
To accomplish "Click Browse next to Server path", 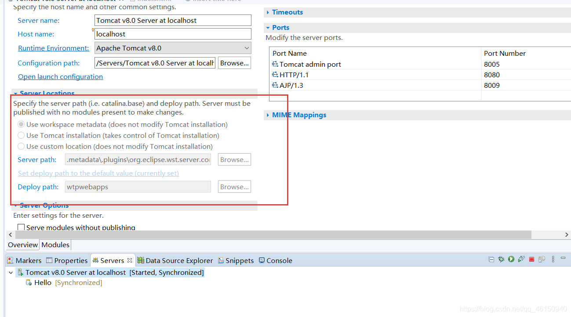I will [x=234, y=160].
